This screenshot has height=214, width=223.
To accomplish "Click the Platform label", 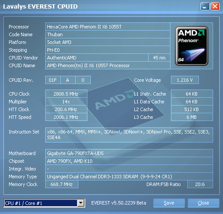I will (x=18, y=42).
